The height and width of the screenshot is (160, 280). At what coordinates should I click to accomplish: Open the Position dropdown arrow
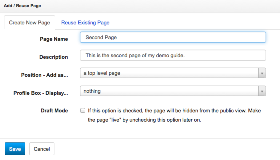262,73
